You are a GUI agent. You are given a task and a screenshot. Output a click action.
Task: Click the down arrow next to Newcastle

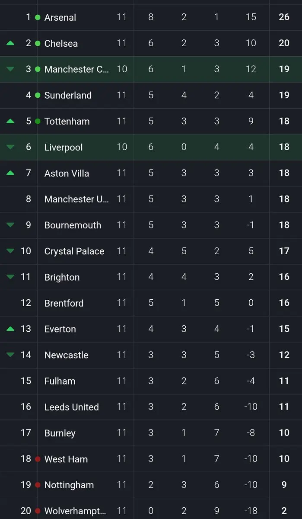[x=11, y=355]
